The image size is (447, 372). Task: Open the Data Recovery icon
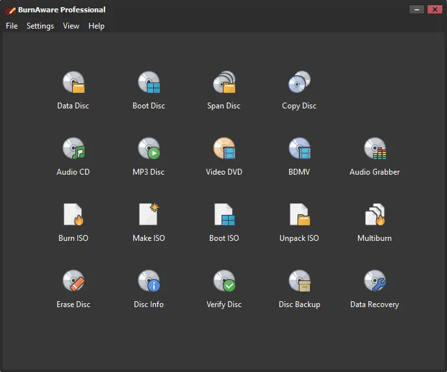[375, 280]
